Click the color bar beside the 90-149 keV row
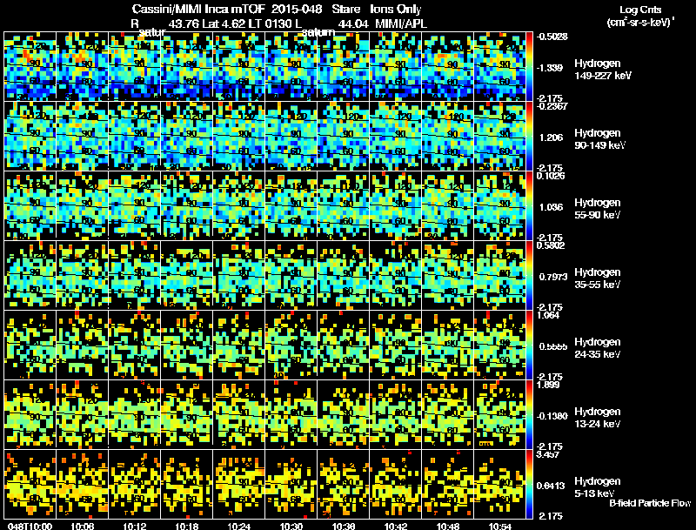 (x=529, y=137)
